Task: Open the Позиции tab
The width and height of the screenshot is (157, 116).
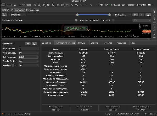Action: [81, 43]
